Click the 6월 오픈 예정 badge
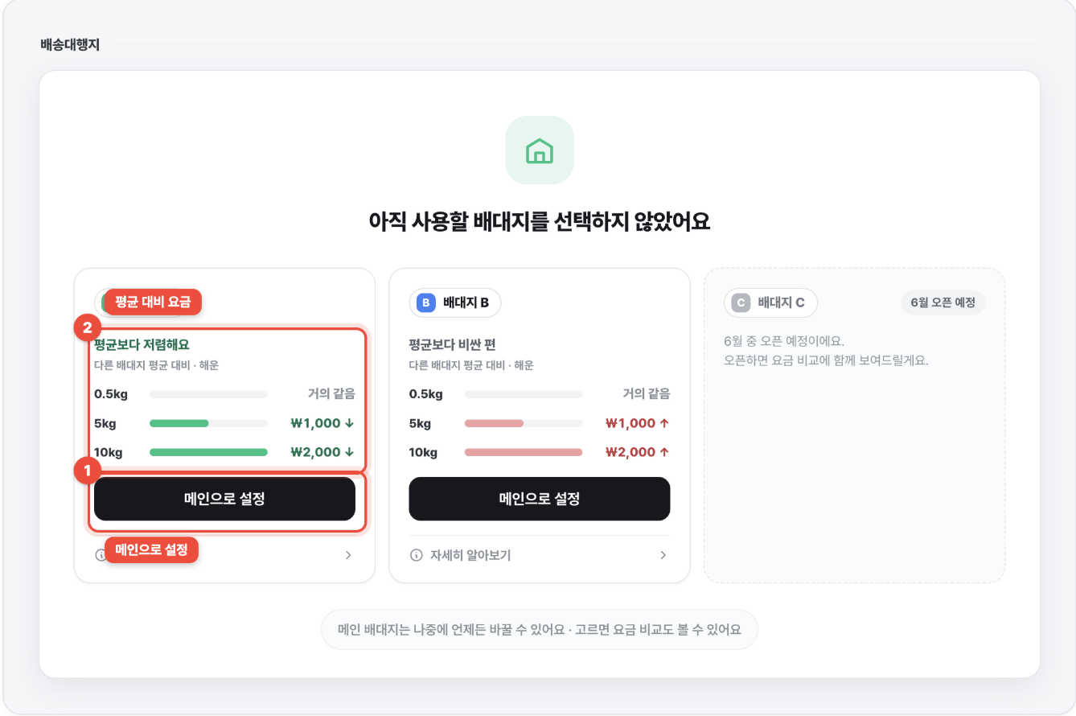Viewport: 1076px width, 716px height. (x=943, y=303)
